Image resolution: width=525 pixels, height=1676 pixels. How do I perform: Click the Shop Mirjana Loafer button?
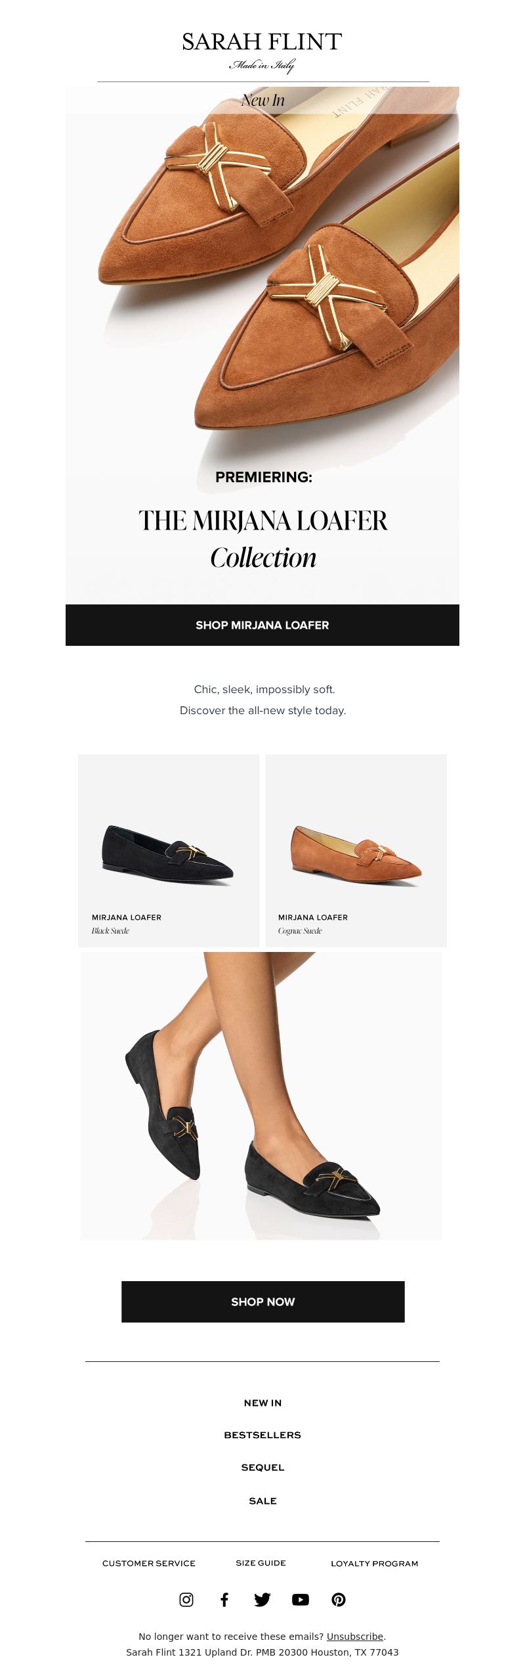[x=262, y=625]
